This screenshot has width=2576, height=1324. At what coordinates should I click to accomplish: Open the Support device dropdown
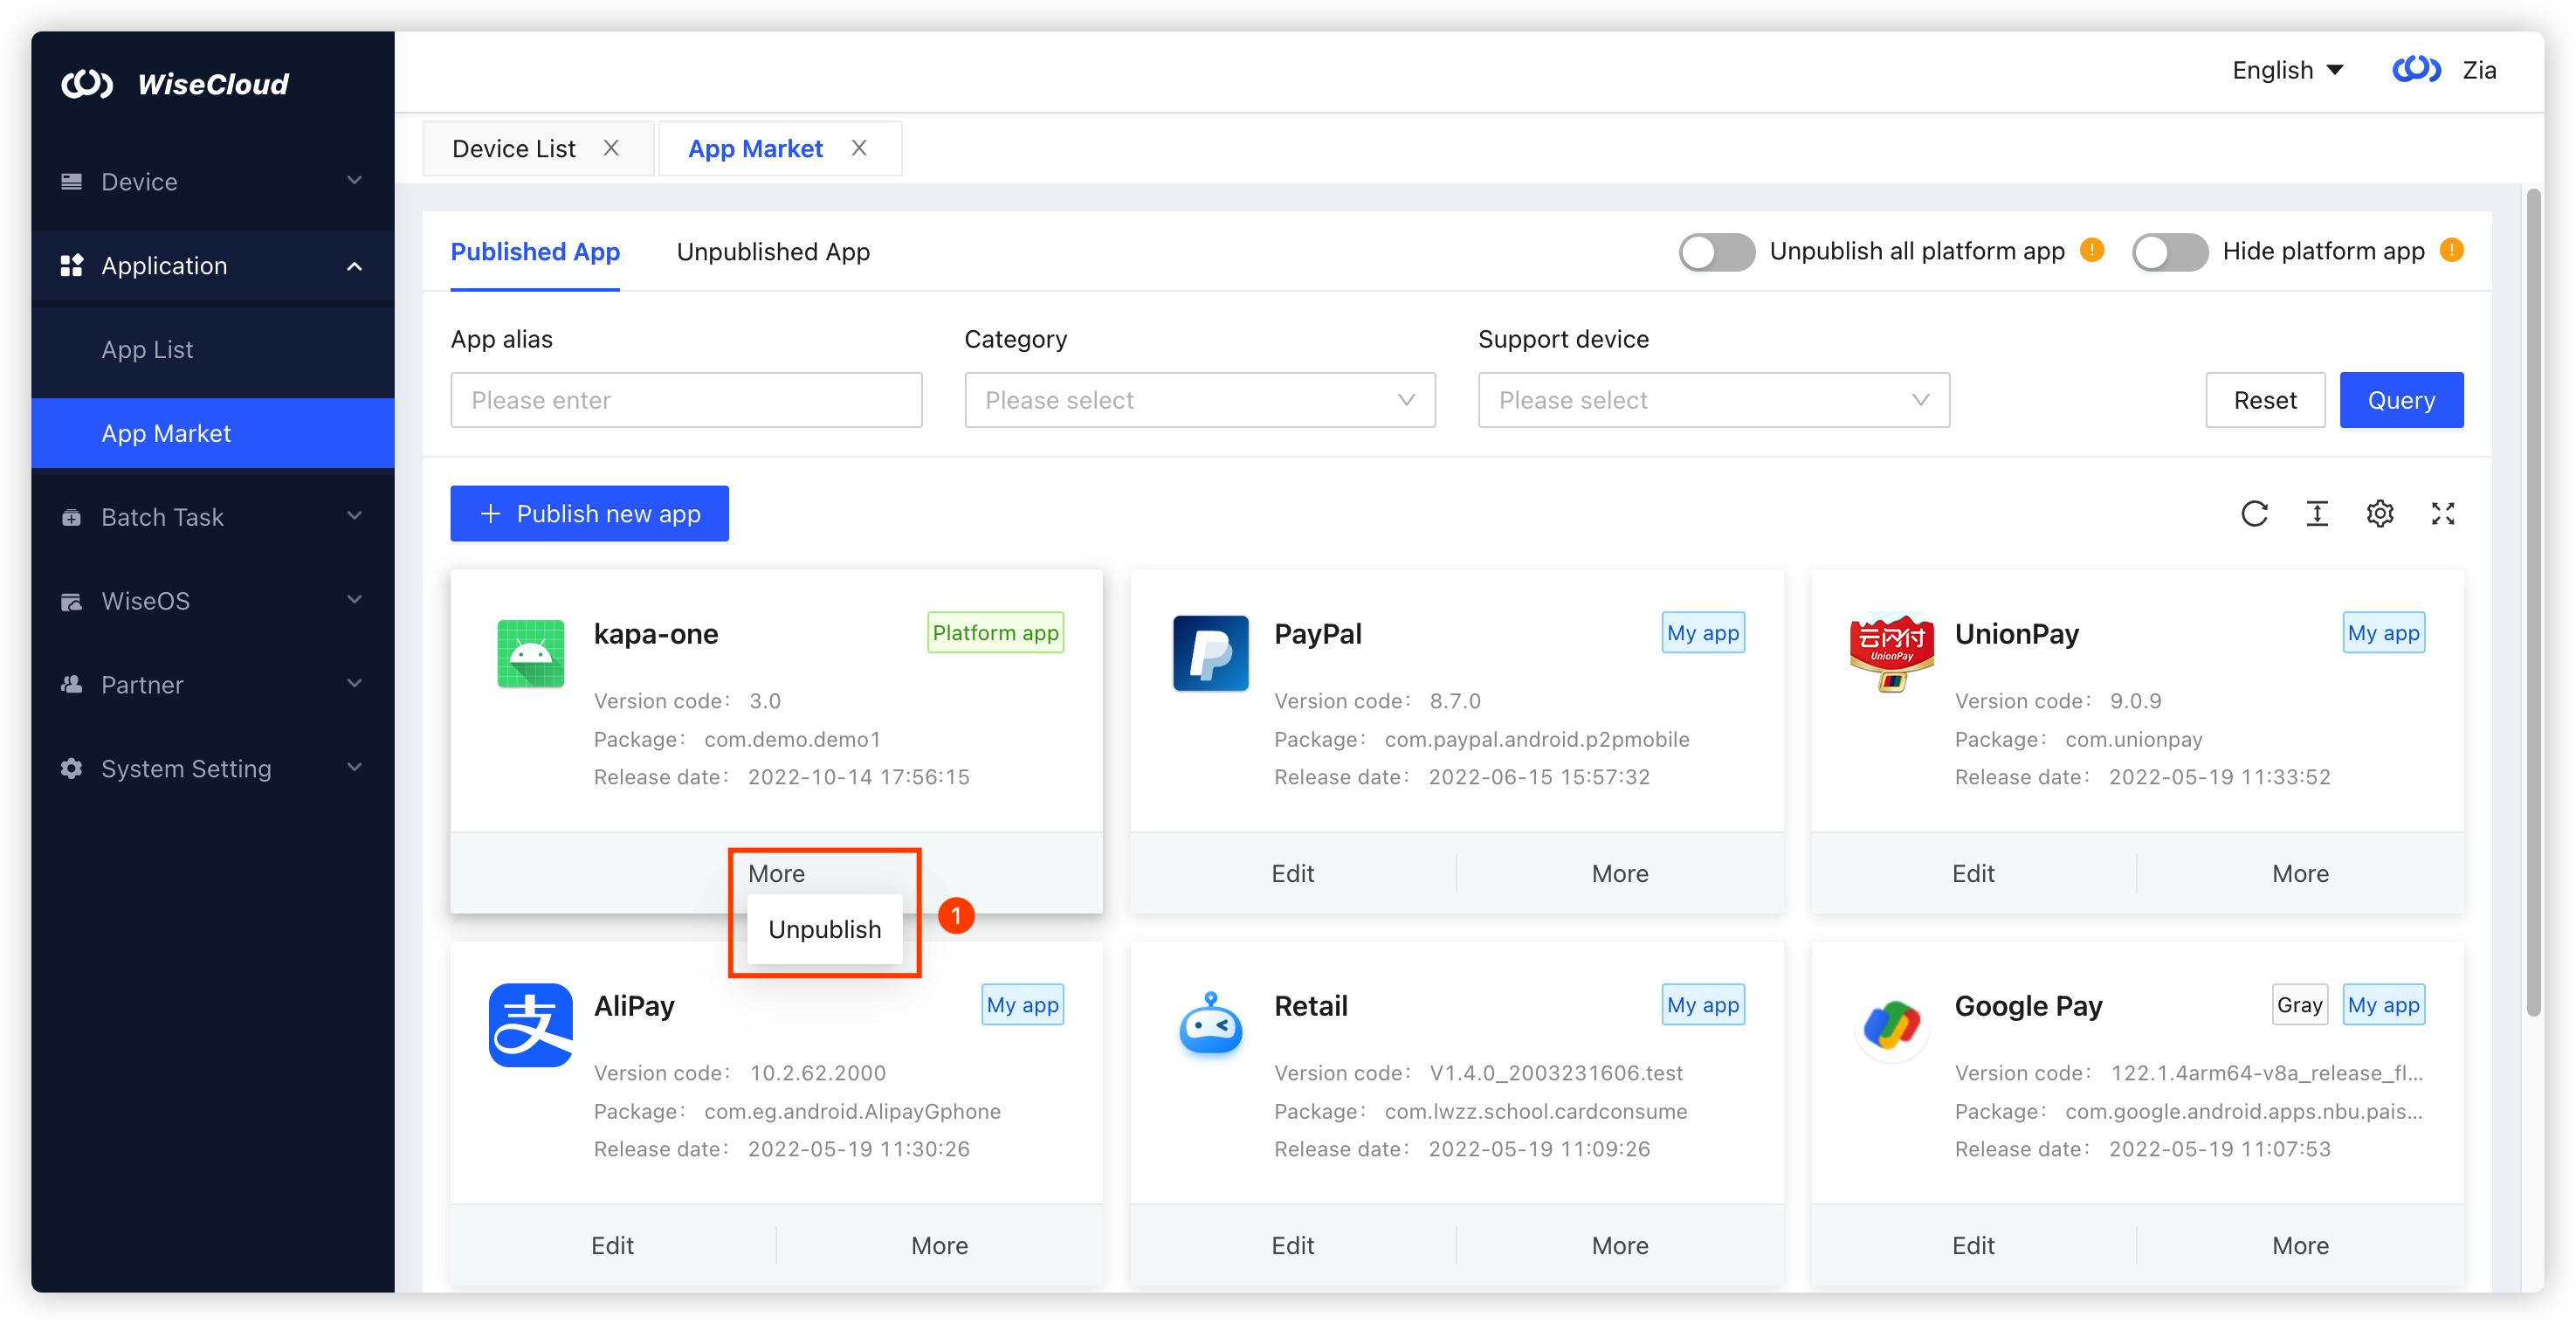pyautogui.click(x=1713, y=399)
